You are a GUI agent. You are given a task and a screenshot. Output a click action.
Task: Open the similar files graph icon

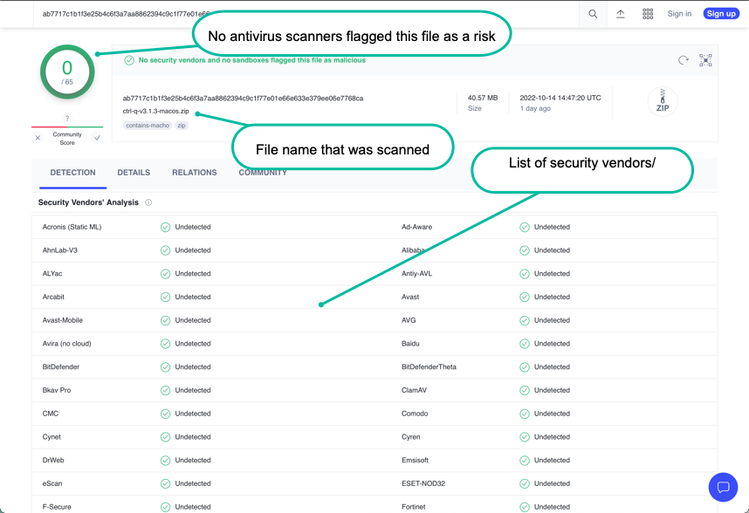tap(705, 61)
